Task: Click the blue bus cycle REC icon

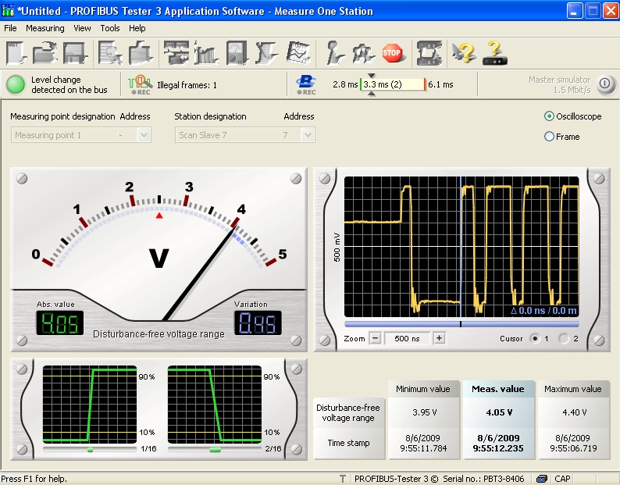Action: click(305, 84)
